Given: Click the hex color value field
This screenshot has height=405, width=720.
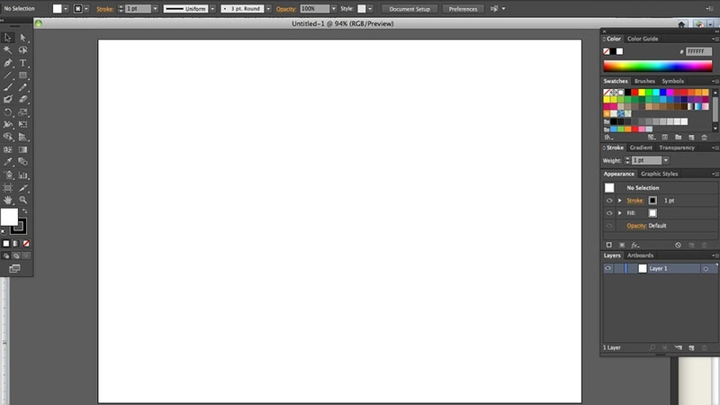Looking at the screenshot, I should coord(698,51).
